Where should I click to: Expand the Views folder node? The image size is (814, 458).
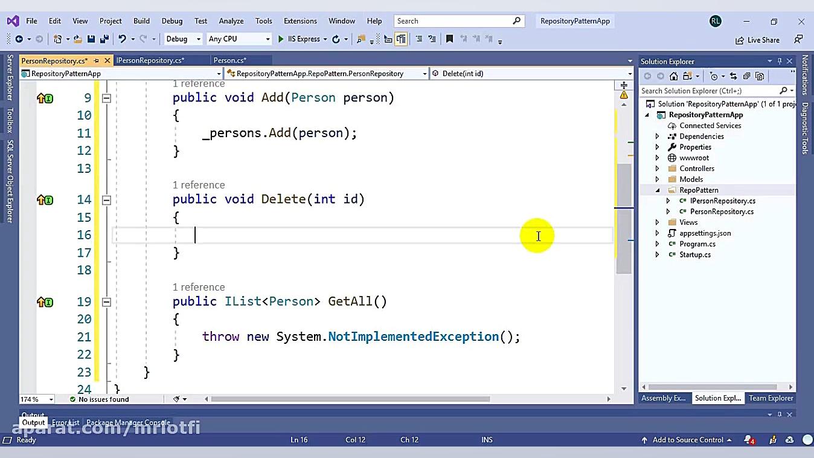coord(658,222)
